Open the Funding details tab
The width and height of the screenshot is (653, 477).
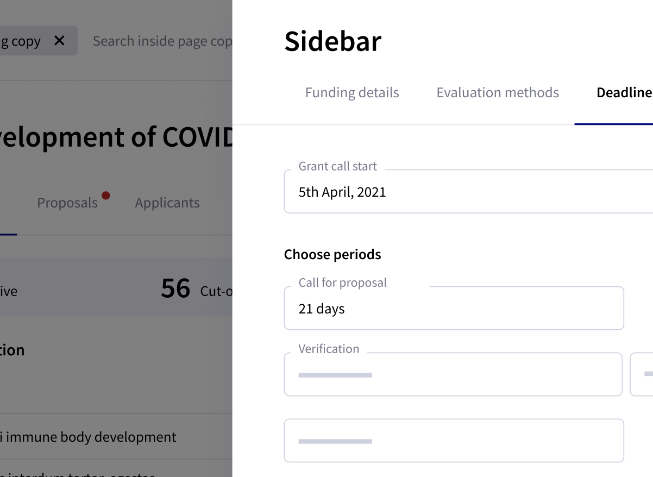(x=352, y=93)
